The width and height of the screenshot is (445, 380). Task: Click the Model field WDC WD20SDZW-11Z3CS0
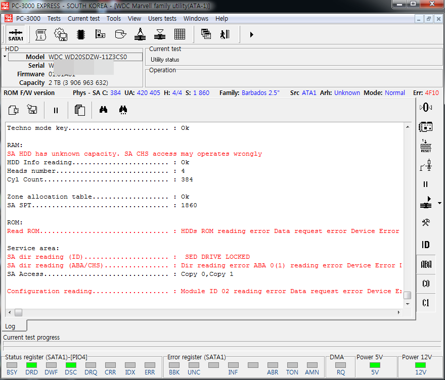tap(75, 57)
